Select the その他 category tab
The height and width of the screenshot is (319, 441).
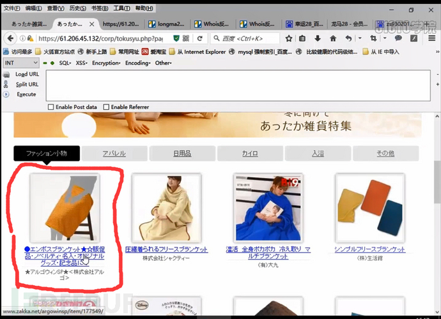click(x=385, y=154)
